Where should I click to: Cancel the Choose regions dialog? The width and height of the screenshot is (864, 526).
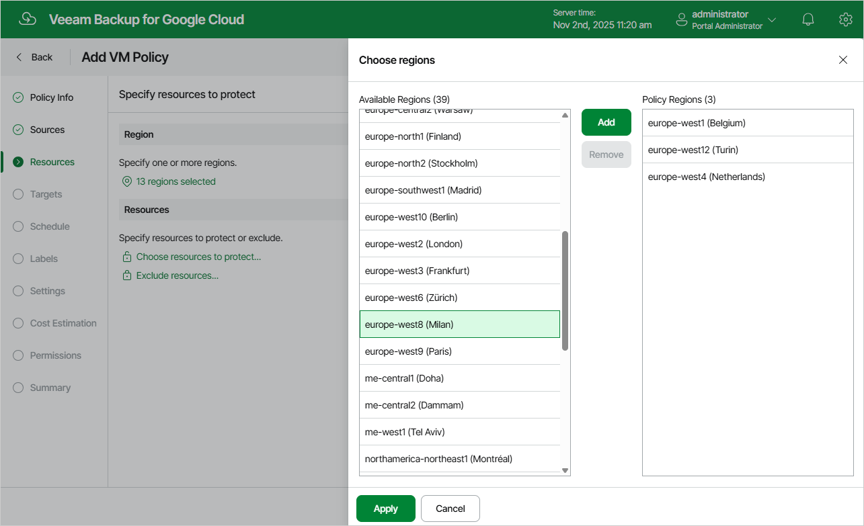450,509
